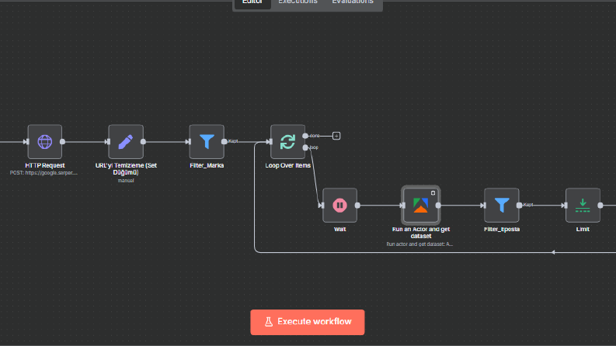Screen dimensions: 616x346
Task: Click the Filter_Eposta label text
Action: coord(502,229)
